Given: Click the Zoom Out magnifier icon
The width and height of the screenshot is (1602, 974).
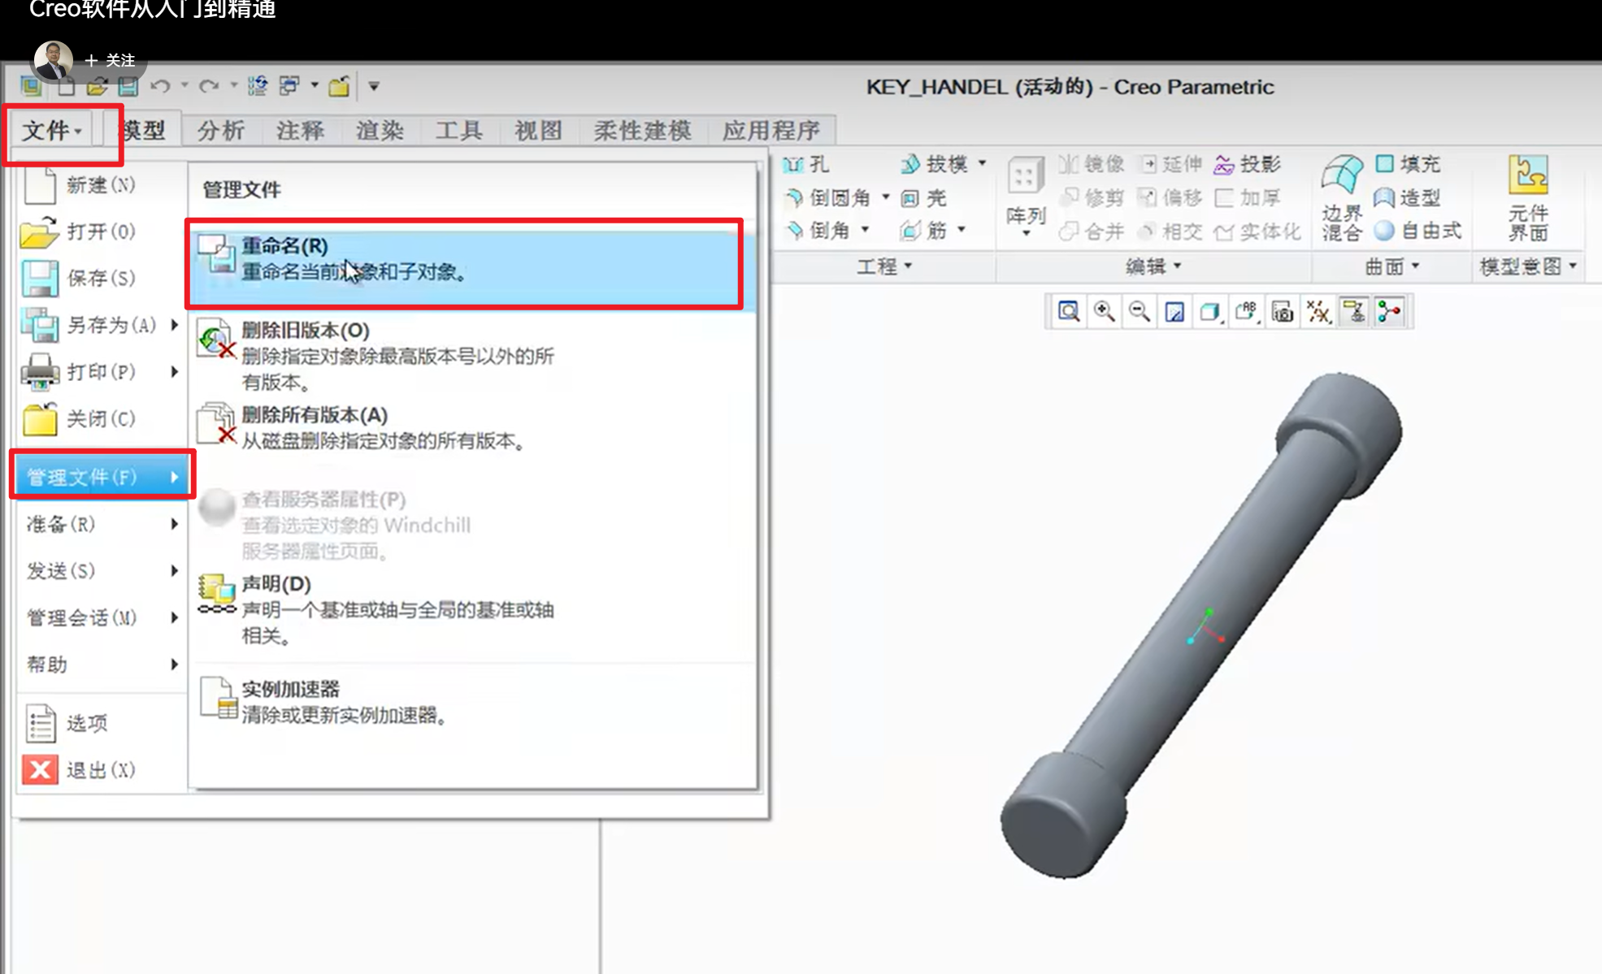Looking at the screenshot, I should click(1140, 312).
